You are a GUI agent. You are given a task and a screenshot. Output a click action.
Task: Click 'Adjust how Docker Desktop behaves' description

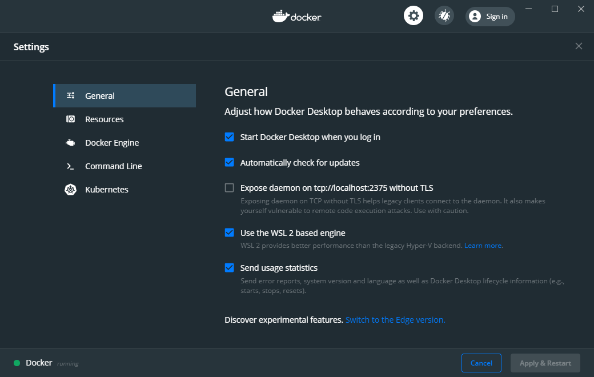coord(368,111)
